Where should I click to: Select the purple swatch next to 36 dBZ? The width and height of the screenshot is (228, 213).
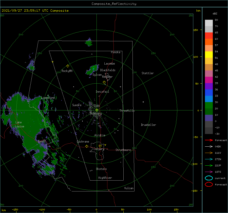[x=209, y=86]
